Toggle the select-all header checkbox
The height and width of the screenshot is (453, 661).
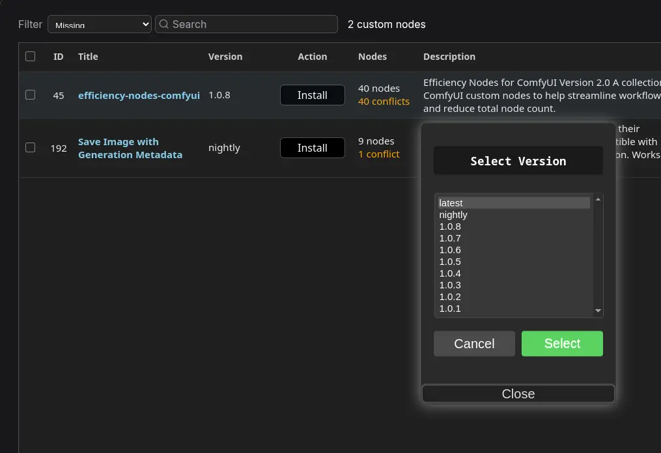(31, 57)
